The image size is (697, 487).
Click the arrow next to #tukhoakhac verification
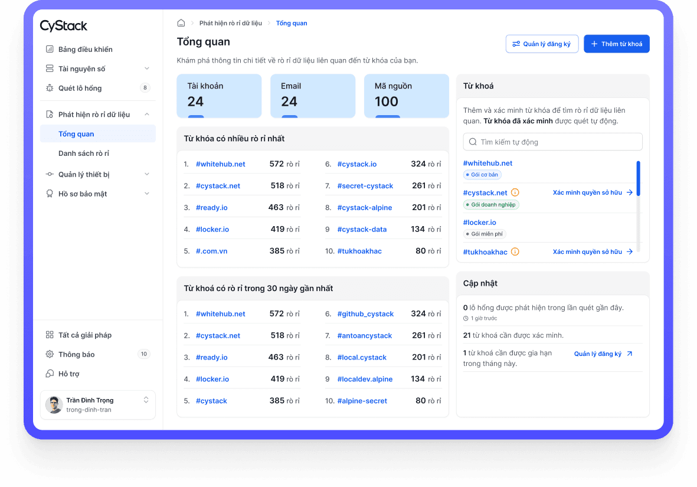(x=630, y=251)
